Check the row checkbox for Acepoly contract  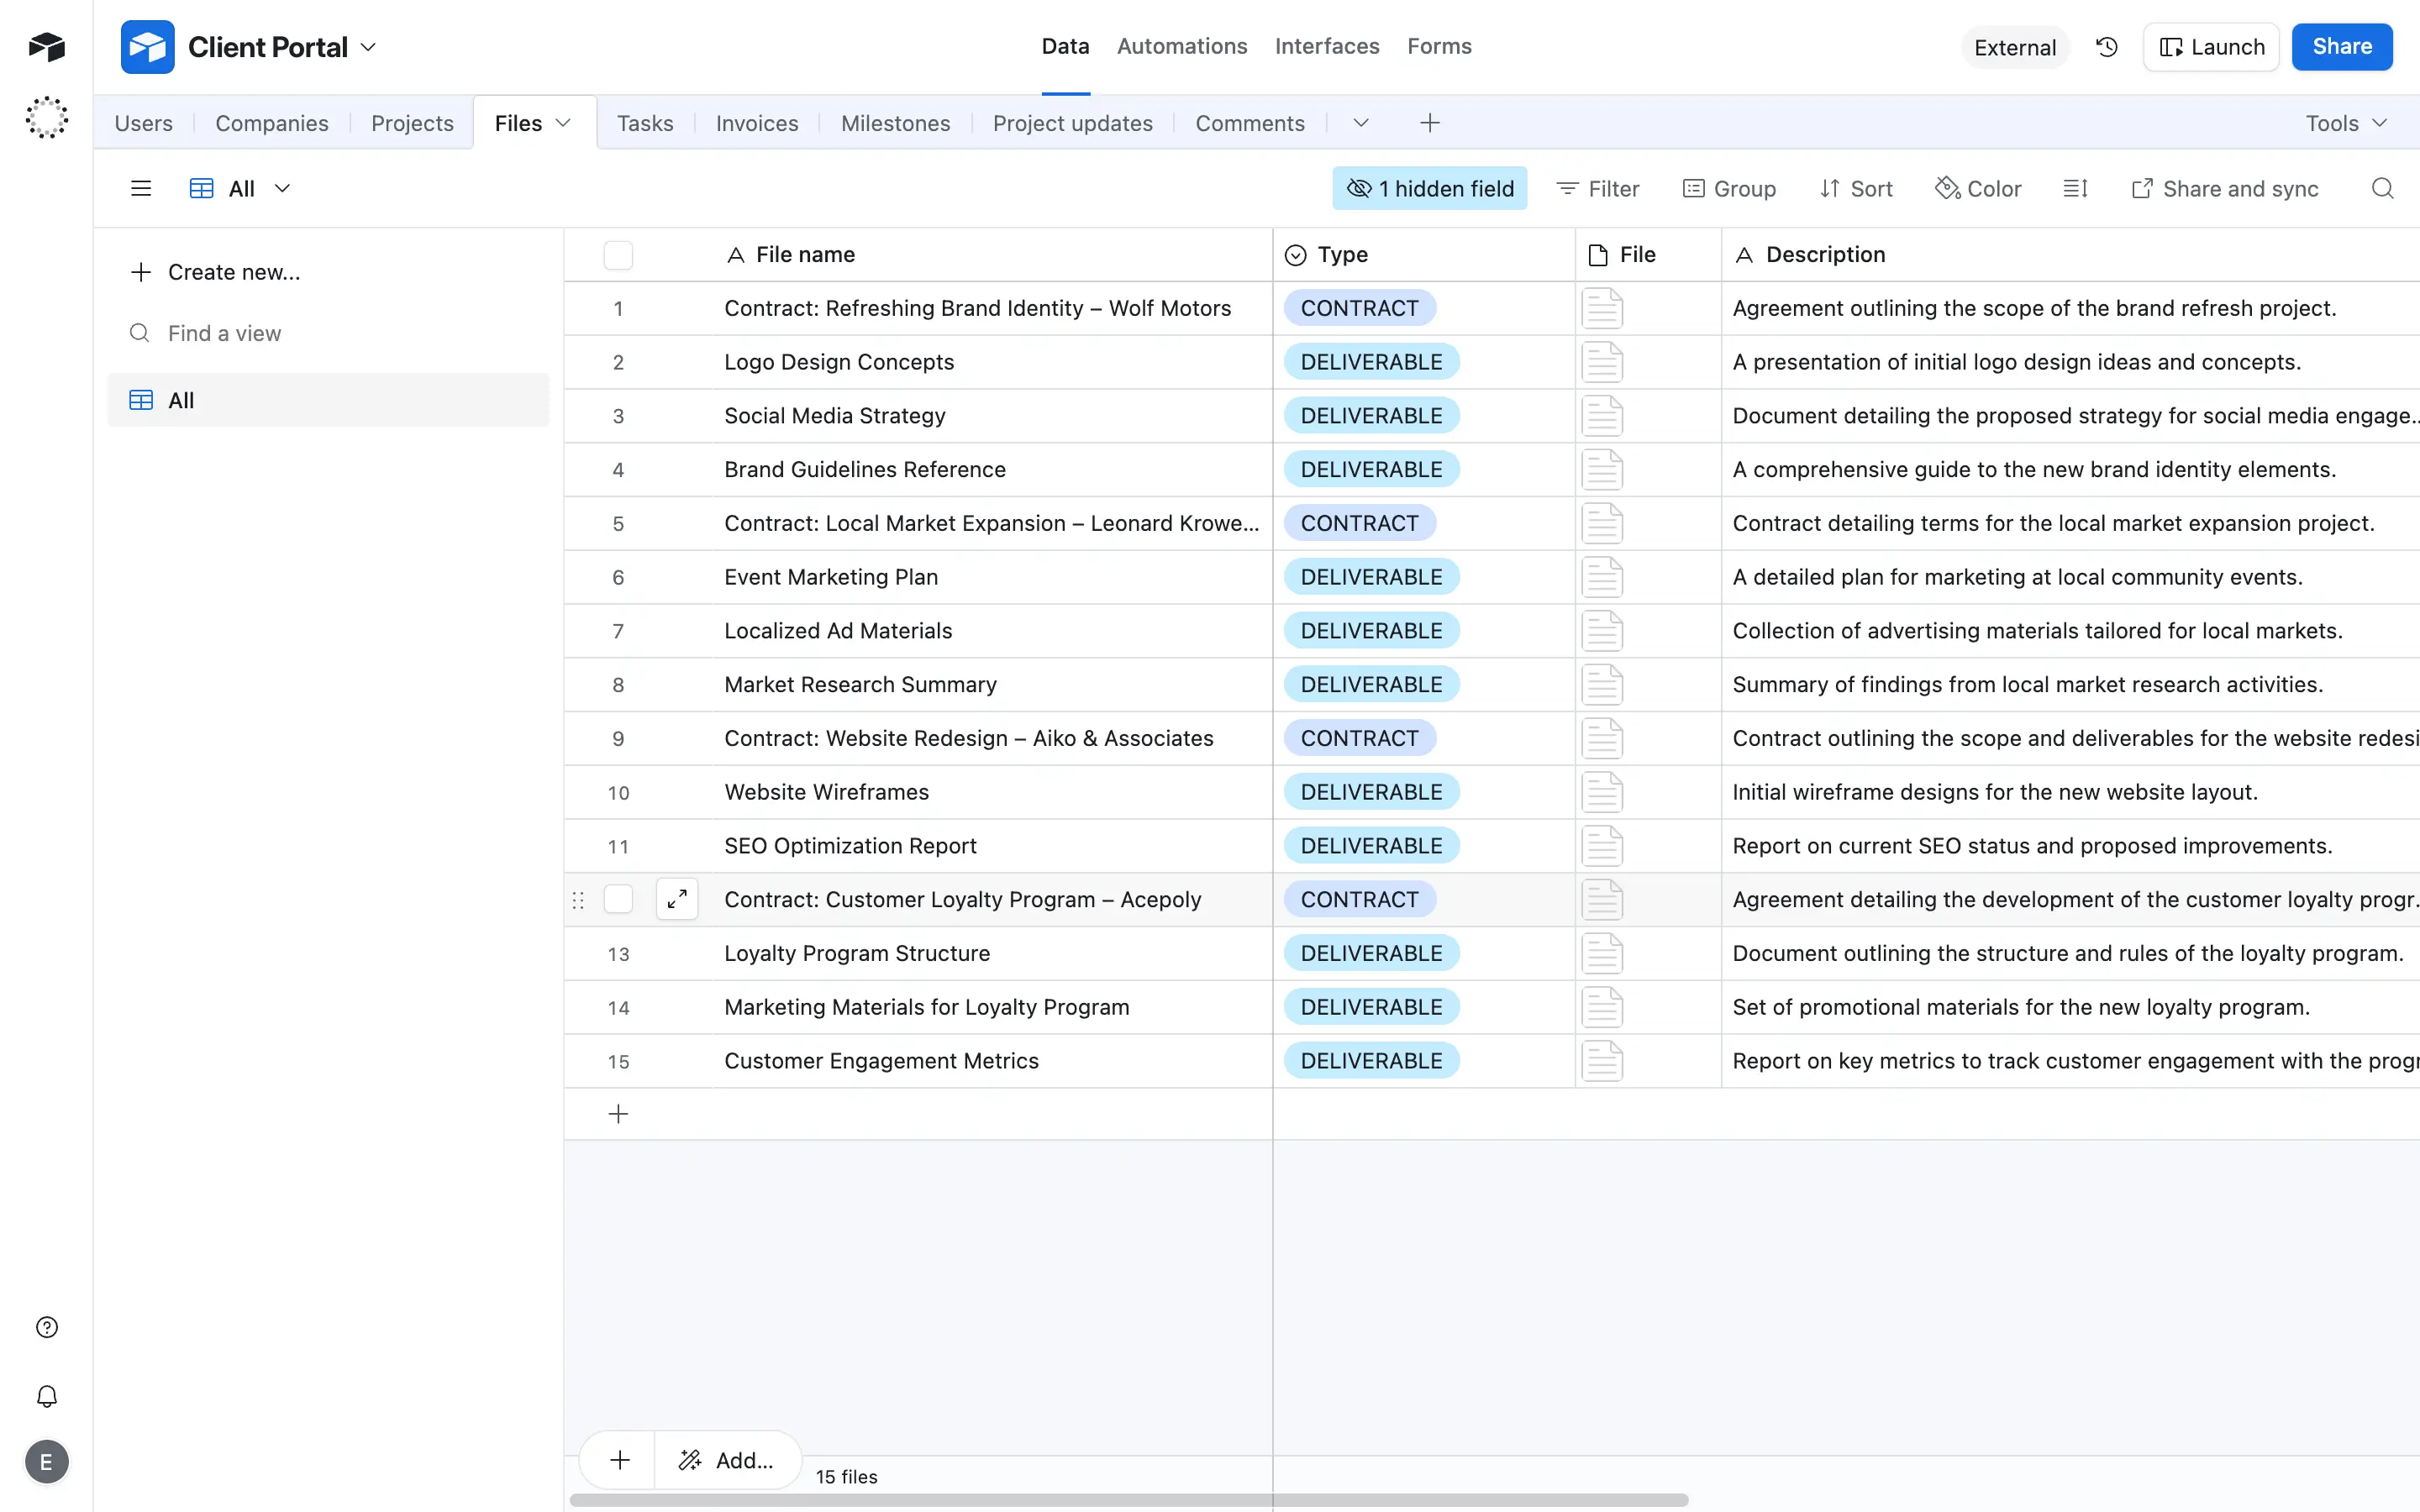click(618, 899)
